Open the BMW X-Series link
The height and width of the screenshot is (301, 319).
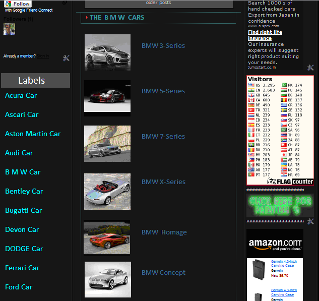click(163, 182)
